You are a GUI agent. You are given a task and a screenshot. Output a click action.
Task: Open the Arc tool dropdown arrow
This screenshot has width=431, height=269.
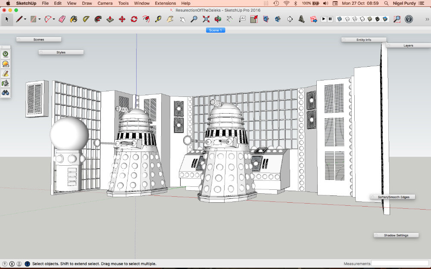point(54,19)
